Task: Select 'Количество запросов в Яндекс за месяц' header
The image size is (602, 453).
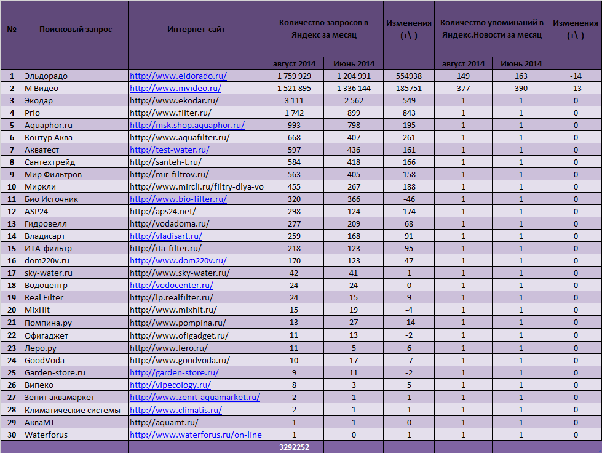Action: (323, 29)
